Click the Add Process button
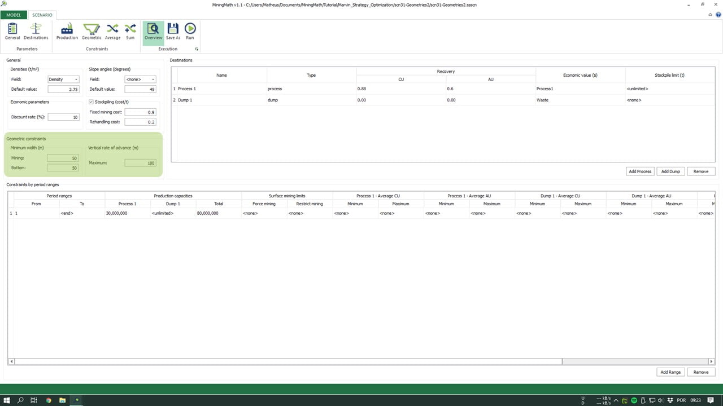The width and height of the screenshot is (723, 406). coord(640,171)
